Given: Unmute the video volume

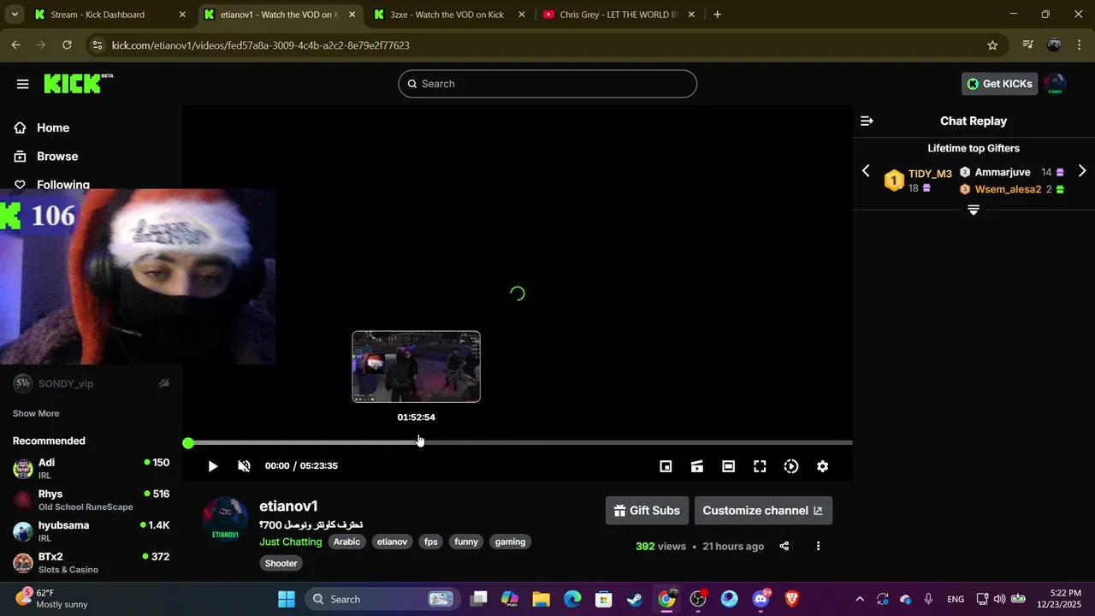Looking at the screenshot, I should click(x=244, y=466).
